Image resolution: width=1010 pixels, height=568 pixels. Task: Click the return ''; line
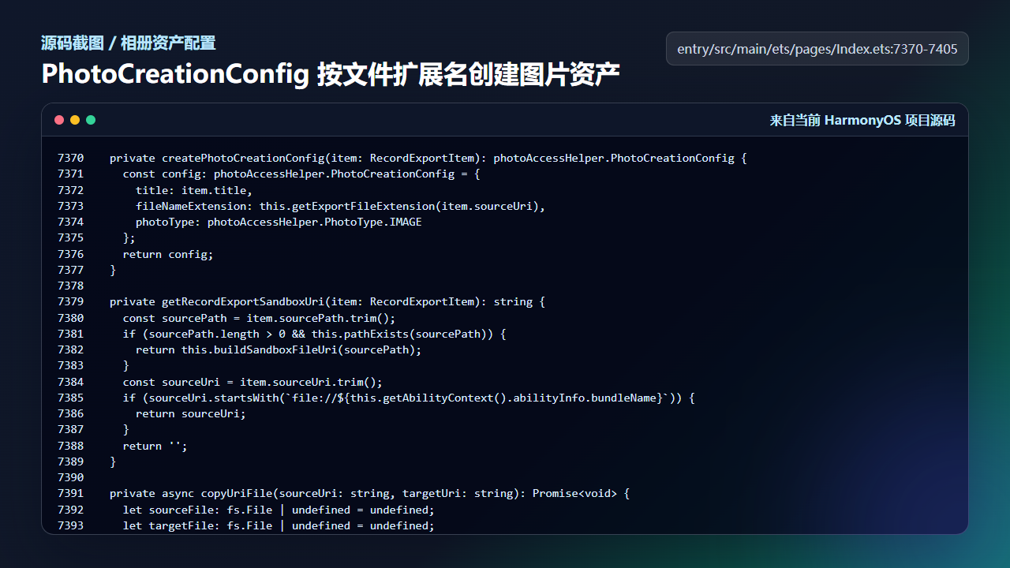click(x=155, y=446)
